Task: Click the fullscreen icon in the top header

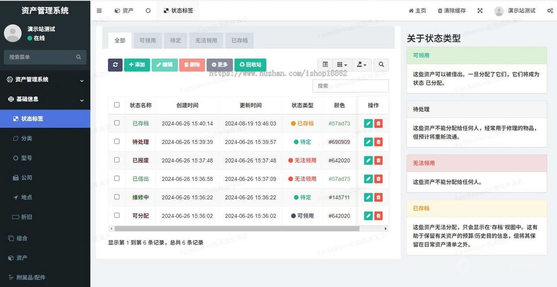Action: [479, 10]
